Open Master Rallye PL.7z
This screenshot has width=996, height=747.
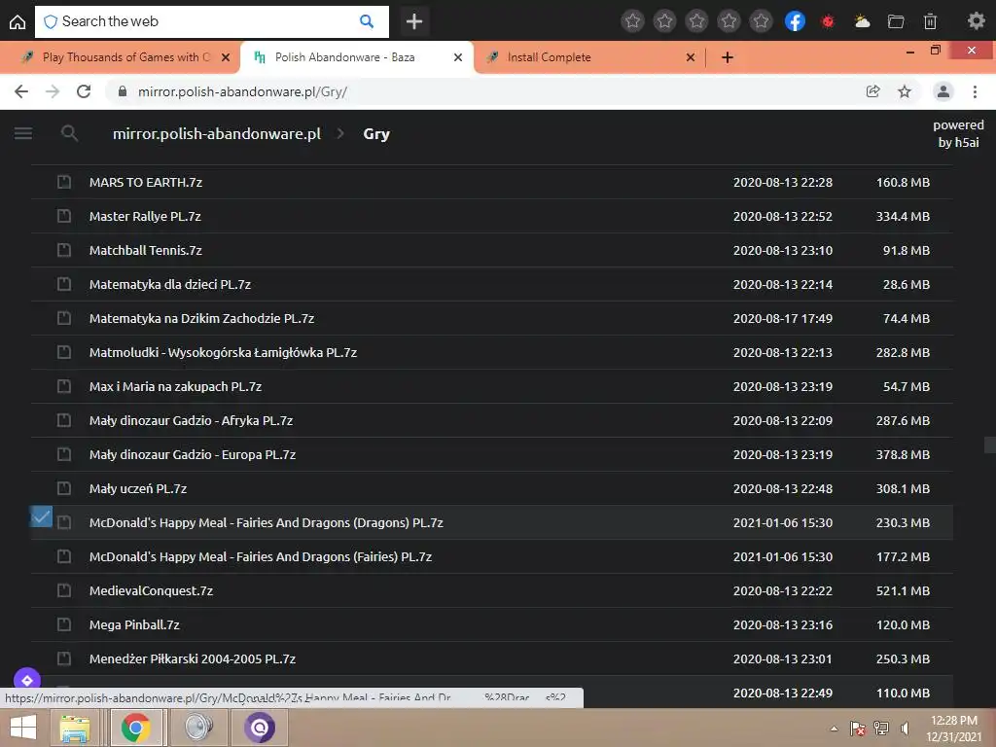click(x=491, y=217)
